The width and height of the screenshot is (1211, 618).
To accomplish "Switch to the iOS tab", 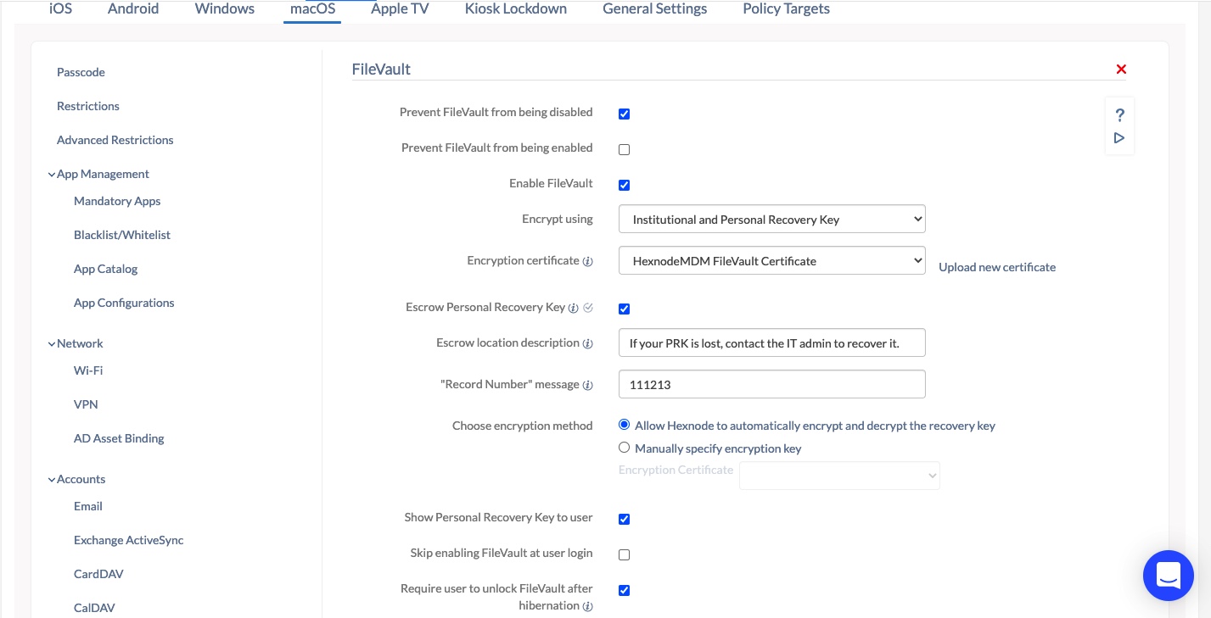I will point(60,9).
